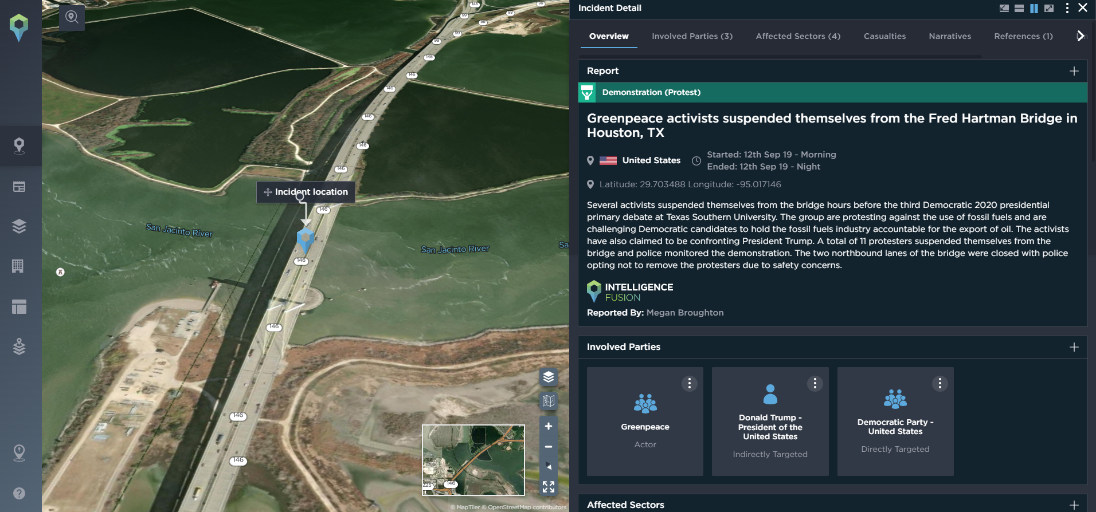Toggle fullscreen map view
Viewport: 1096px width, 512px height.
pyautogui.click(x=549, y=487)
